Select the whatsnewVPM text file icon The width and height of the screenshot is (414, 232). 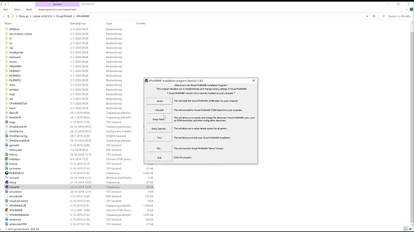[x=6, y=224]
